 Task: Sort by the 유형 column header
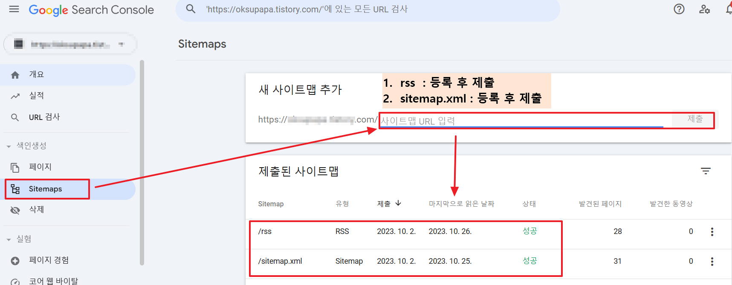342,204
